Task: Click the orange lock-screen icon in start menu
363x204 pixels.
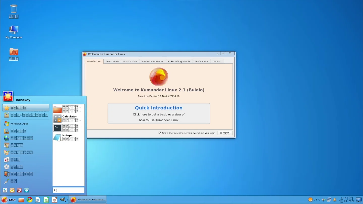Action: (x=12, y=190)
